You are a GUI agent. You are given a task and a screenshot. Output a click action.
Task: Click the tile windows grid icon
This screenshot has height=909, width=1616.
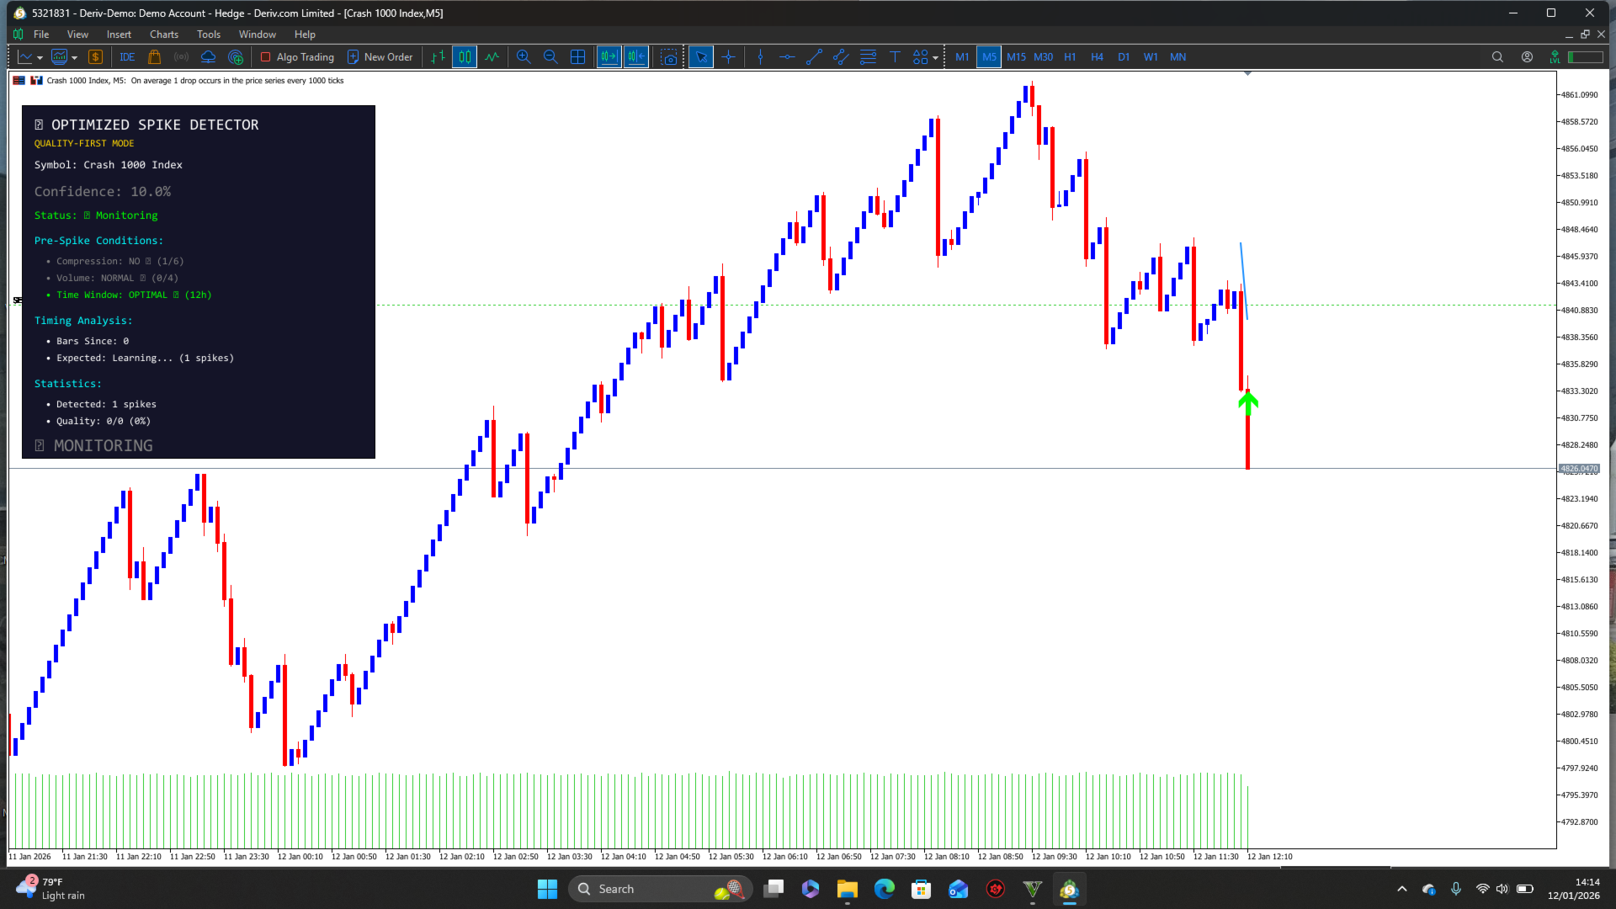point(577,57)
